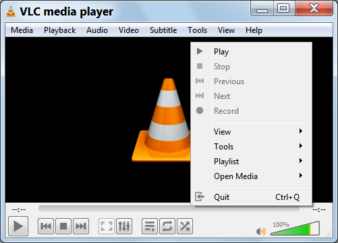Choose Record in the context menu

[x=251, y=110]
